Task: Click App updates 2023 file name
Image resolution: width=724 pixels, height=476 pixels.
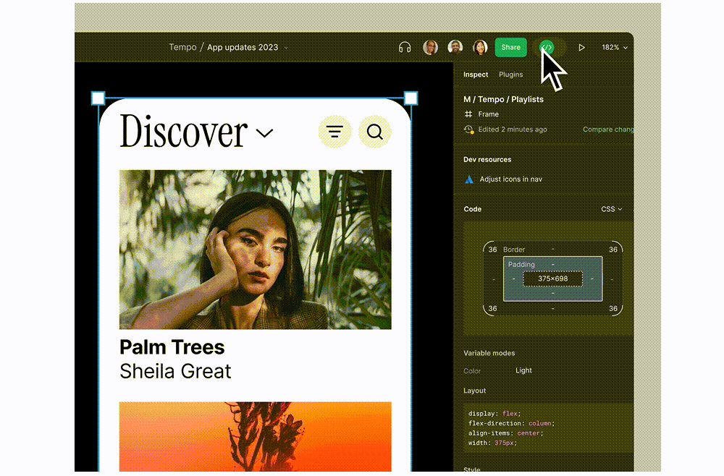Action: click(243, 47)
